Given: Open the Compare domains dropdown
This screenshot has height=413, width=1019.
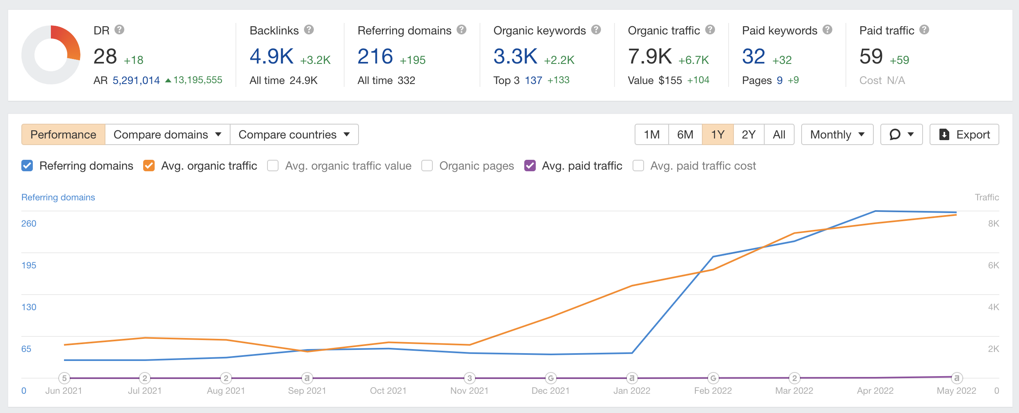Looking at the screenshot, I should [168, 134].
